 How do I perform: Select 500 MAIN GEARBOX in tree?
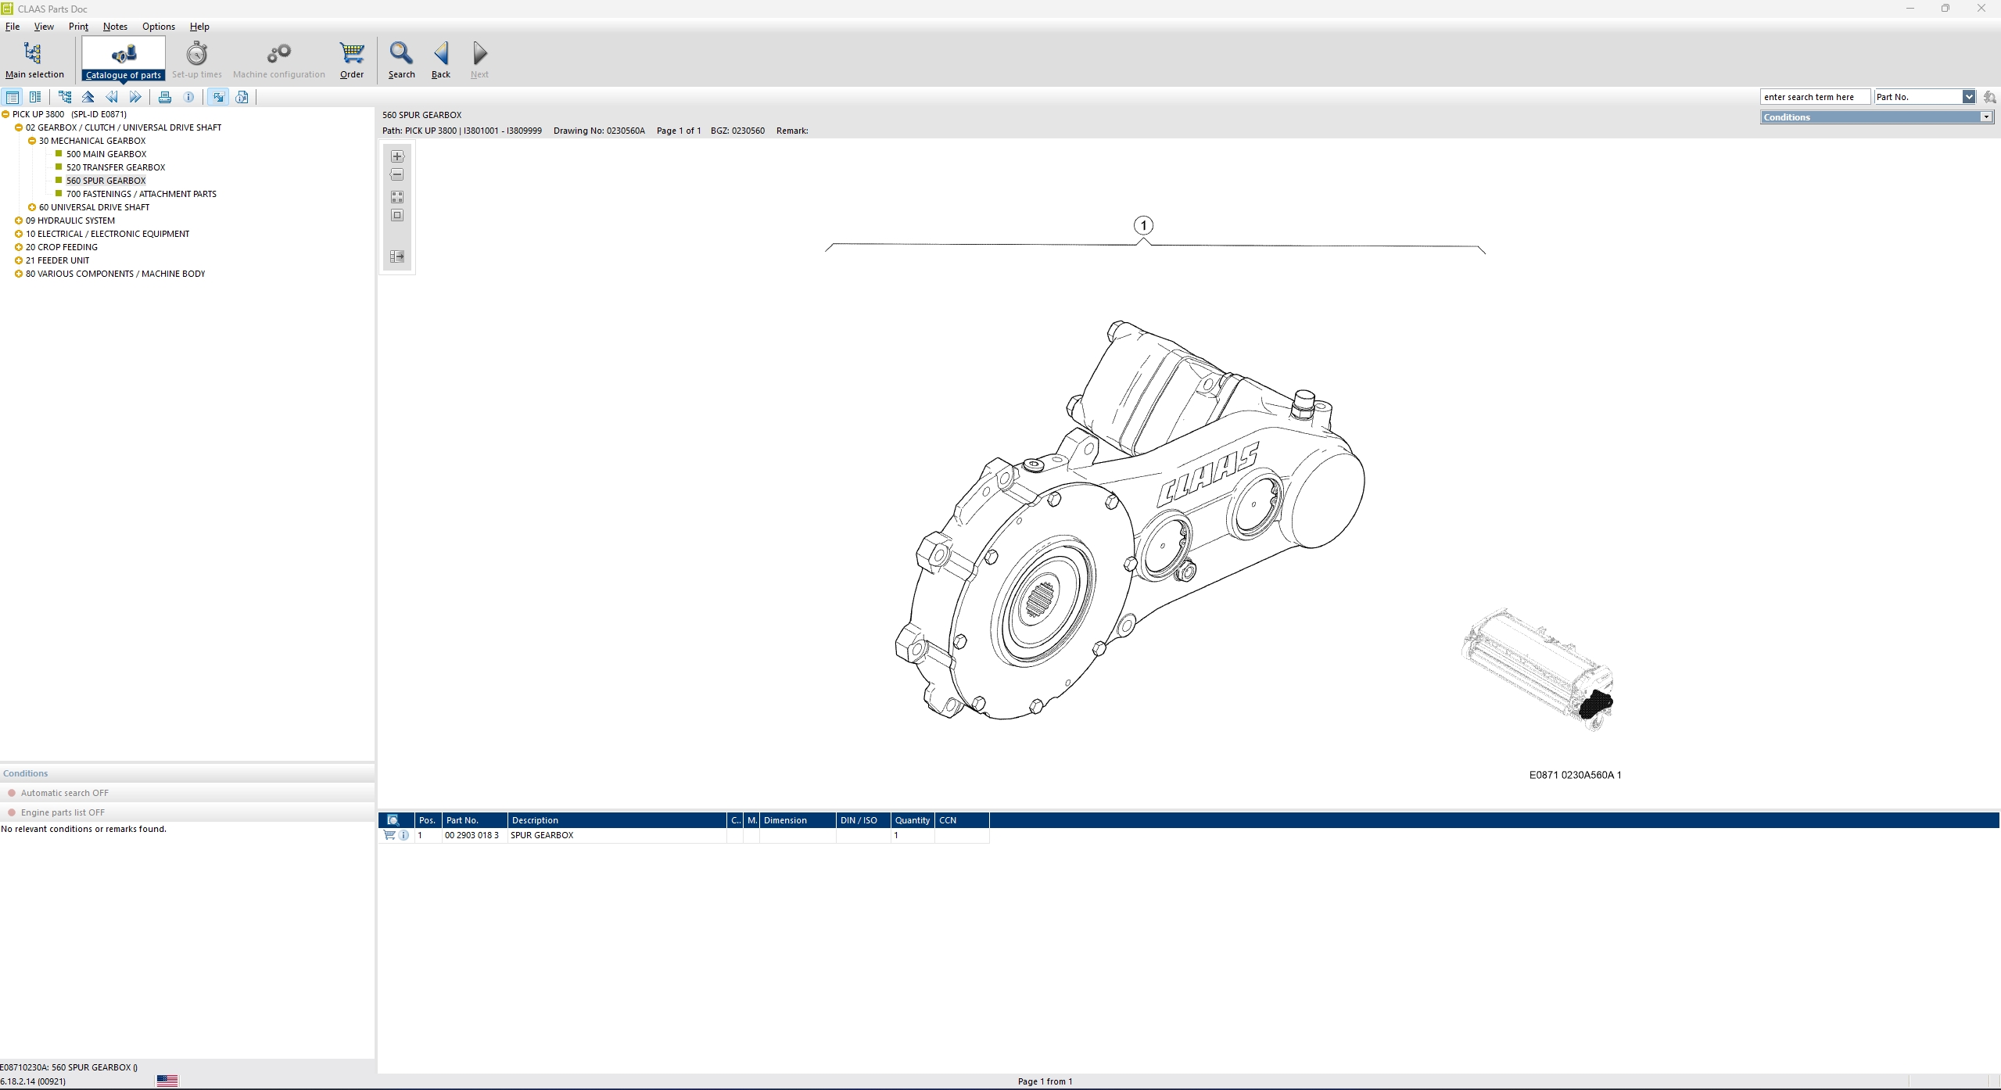point(106,154)
